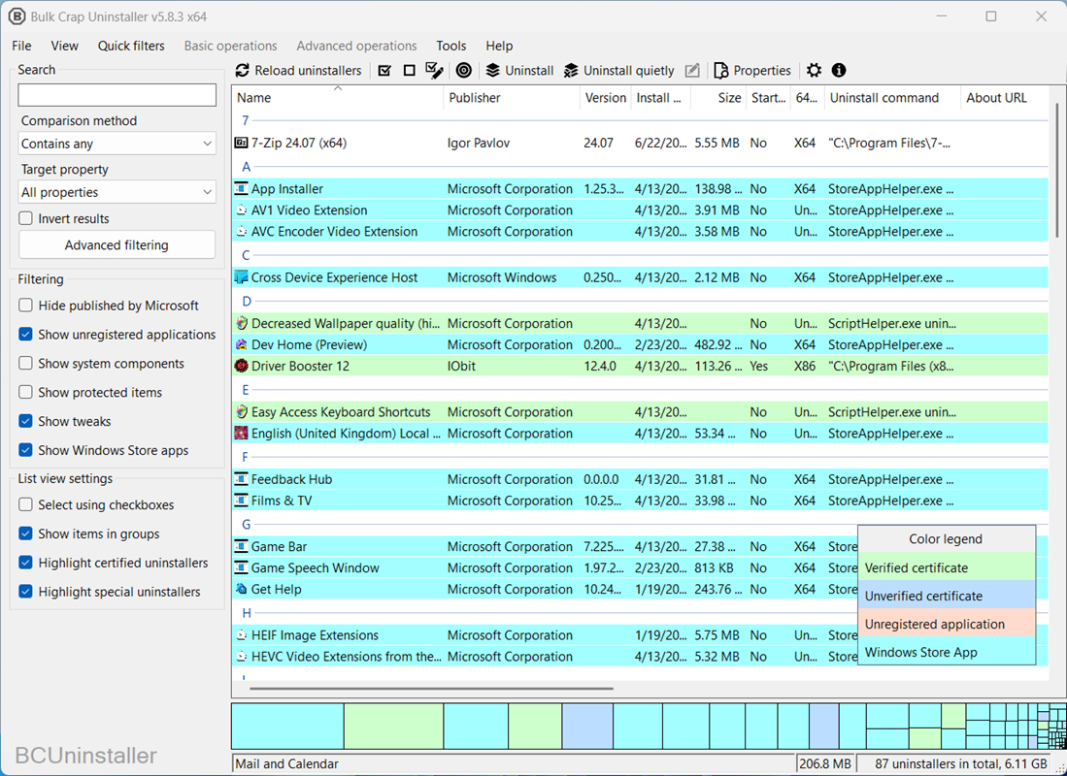Click the invert selection checkbox-pencil icon
The width and height of the screenshot is (1067, 776).
coord(434,71)
